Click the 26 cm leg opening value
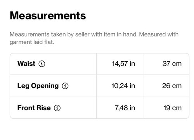 [x=172, y=86]
